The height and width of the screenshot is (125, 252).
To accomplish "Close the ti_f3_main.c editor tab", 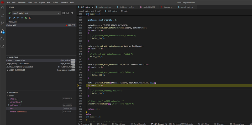I will pyautogui.click(x=92, y=7).
